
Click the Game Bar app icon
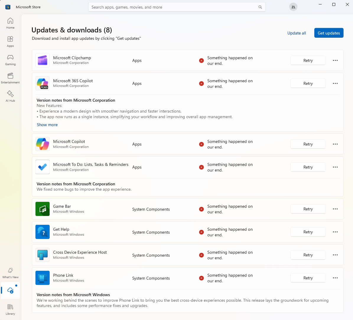43,209
